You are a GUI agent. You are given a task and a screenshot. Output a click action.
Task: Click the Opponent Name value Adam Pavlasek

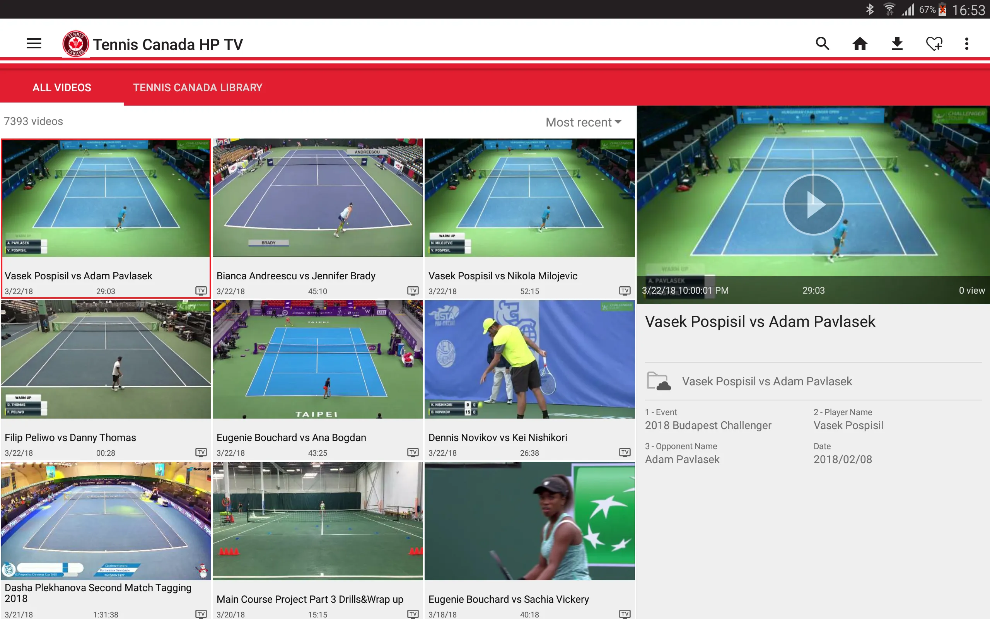click(682, 459)
